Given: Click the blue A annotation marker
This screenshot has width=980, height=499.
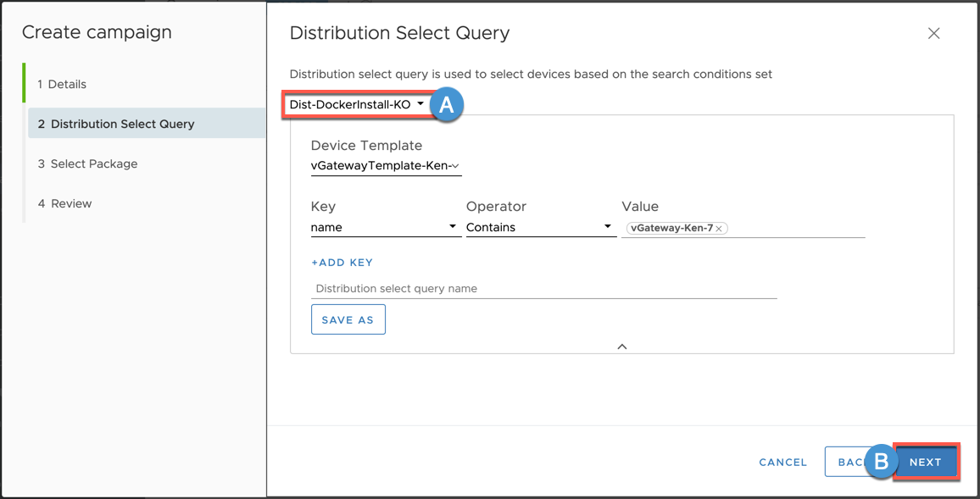Looking at the screenshot, I should coord(447,104).
